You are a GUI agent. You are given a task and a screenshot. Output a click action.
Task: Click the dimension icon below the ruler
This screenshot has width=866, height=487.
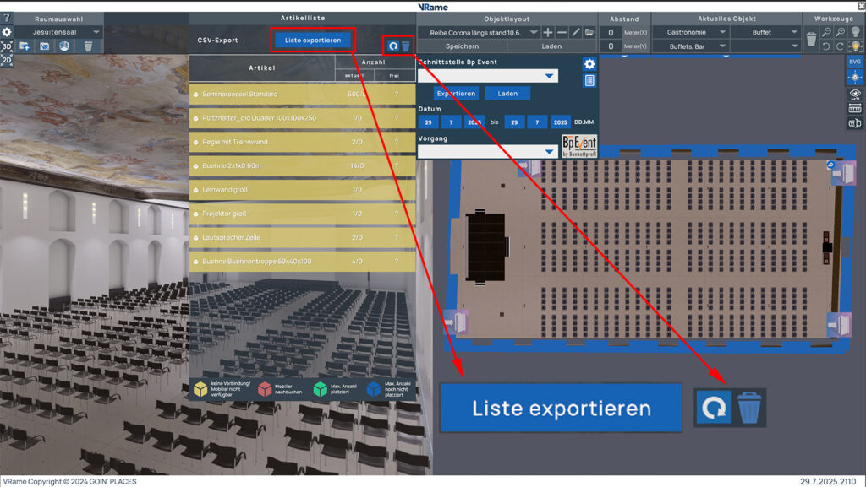[x=855, y=123]
